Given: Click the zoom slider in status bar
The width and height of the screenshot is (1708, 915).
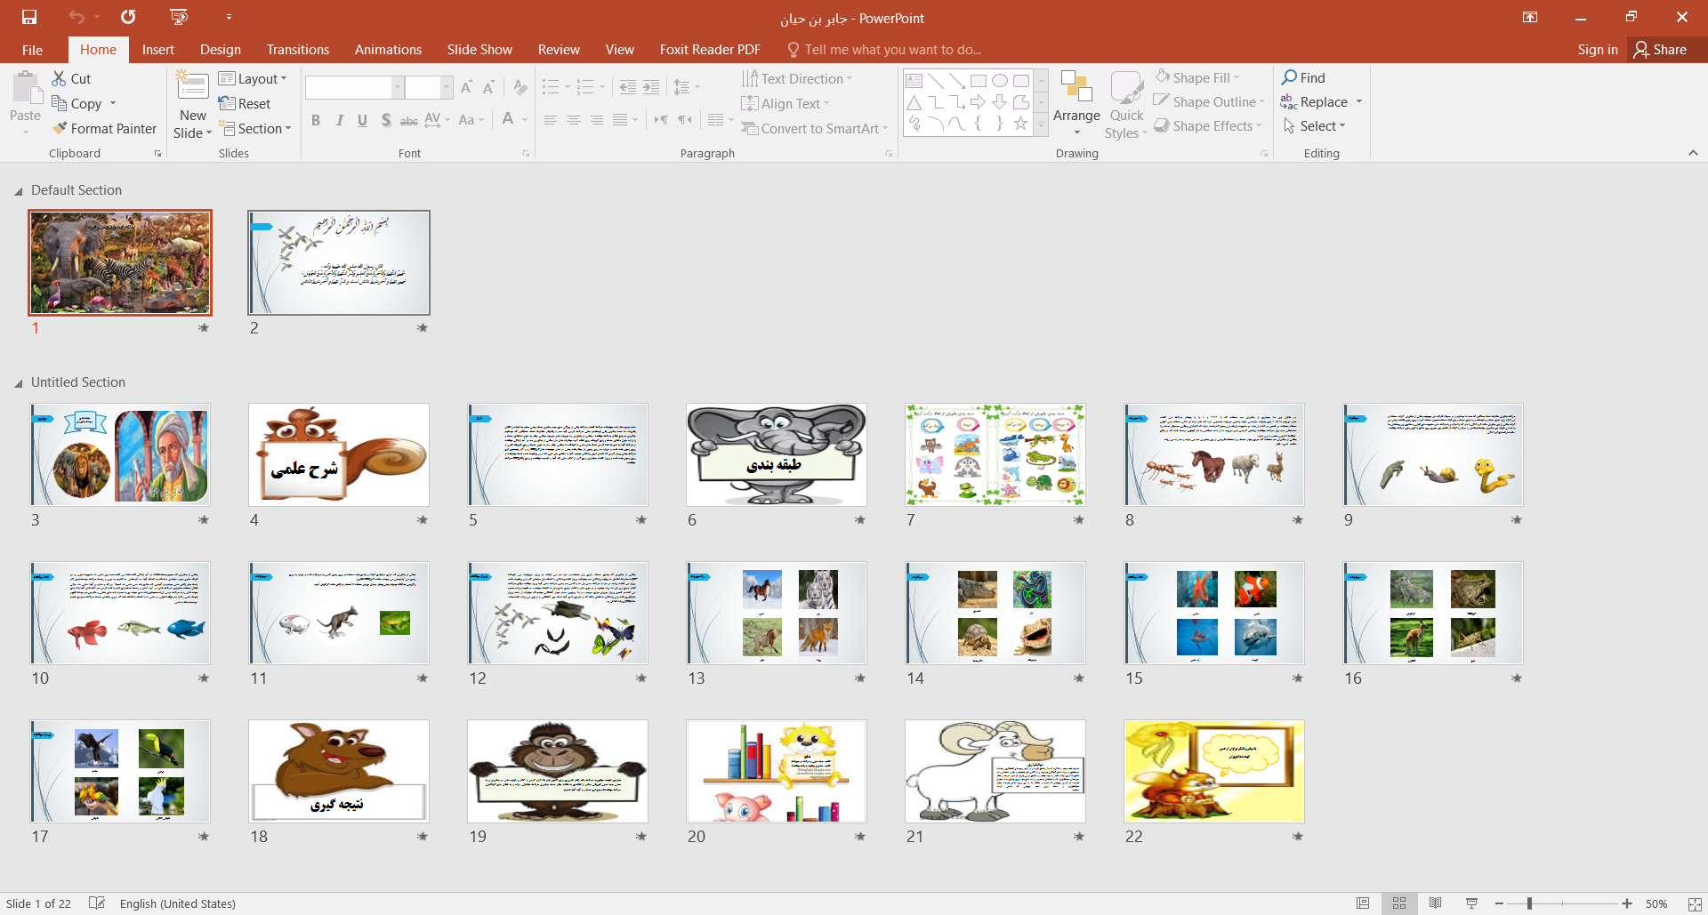Looking at the screenshot, I should click(1529, 903).
